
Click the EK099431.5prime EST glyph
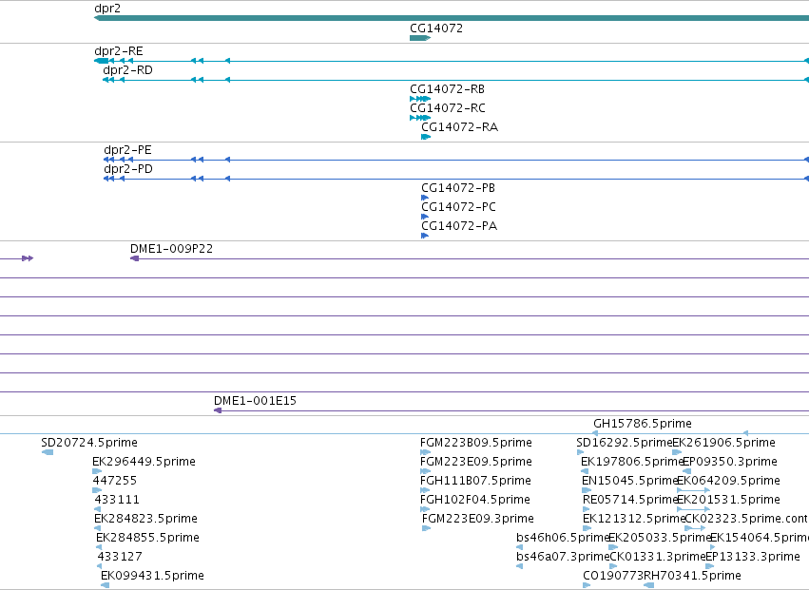pos(105,585)
